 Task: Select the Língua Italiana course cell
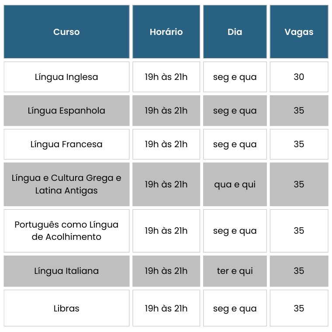tap(66, 271)
